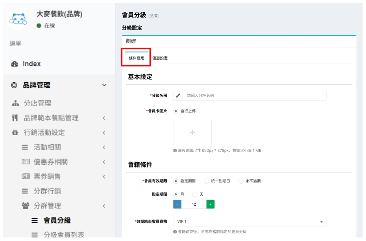Select the 統一到期日 radio option
The image size is (366, 241).
point(206,181)
